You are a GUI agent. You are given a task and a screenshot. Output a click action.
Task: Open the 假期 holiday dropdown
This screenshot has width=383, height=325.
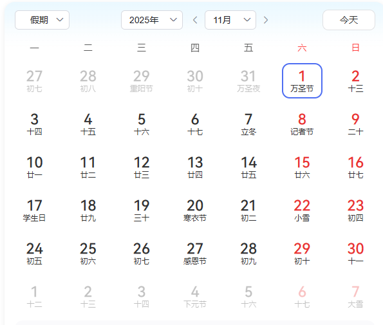[42, 20]
